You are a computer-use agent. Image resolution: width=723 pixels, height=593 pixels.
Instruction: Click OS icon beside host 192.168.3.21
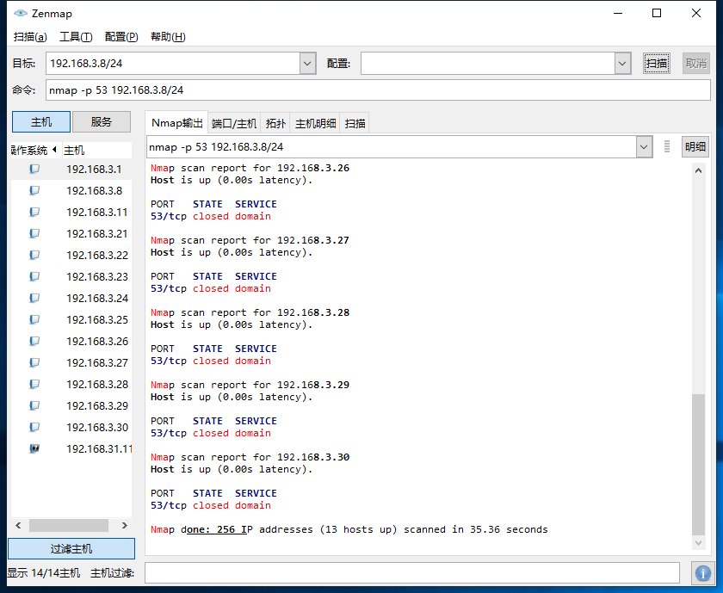tap(34, 233)
